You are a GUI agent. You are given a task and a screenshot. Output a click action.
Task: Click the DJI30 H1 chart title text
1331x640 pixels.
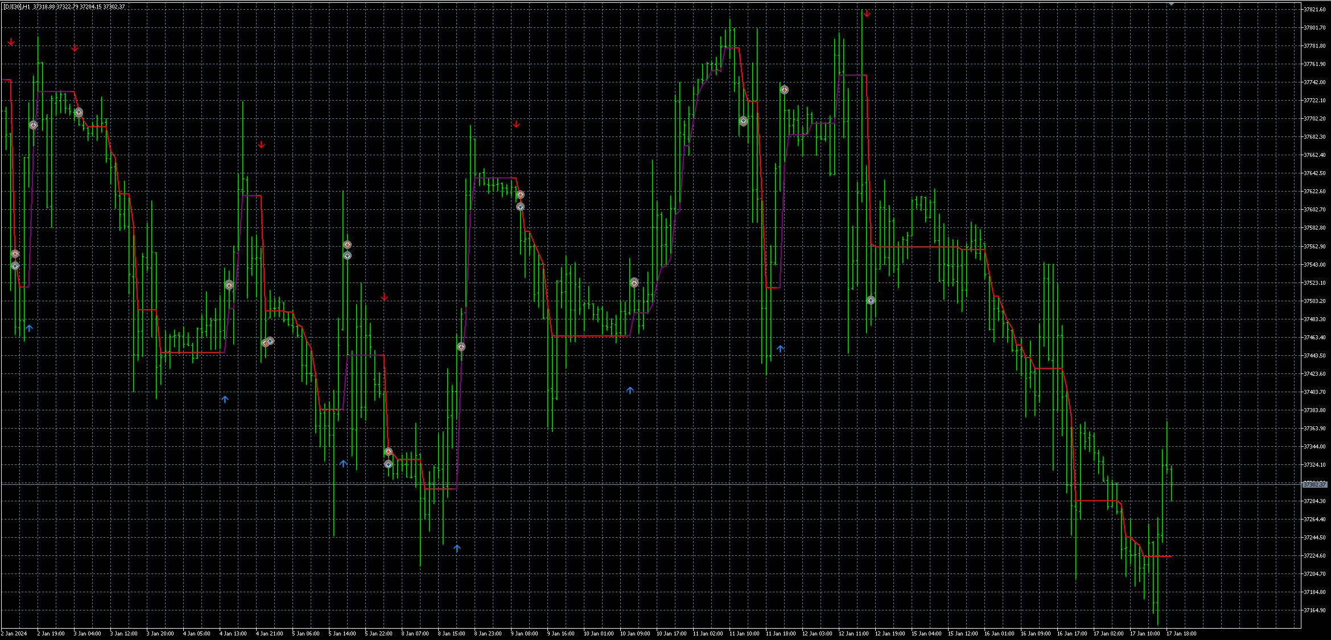64,7
